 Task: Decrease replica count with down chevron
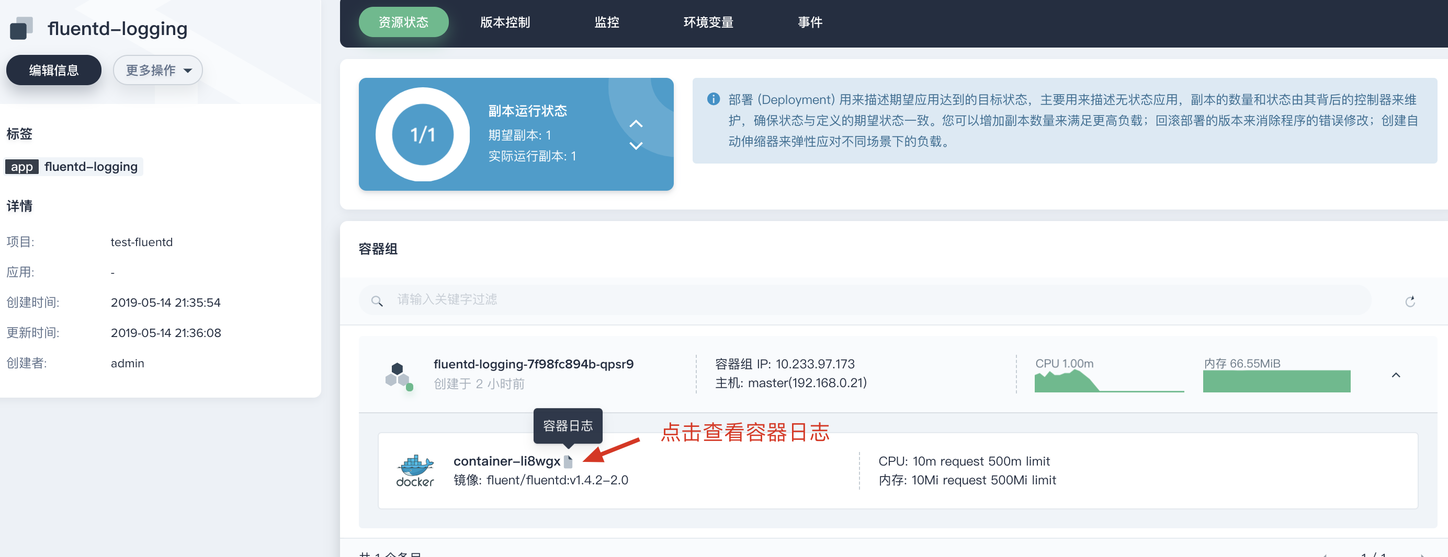click(636, 146)
